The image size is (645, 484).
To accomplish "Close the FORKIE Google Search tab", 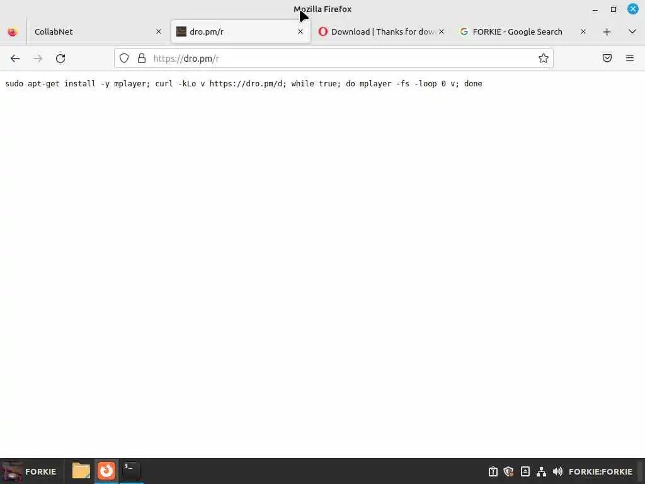I will [583, 32].
